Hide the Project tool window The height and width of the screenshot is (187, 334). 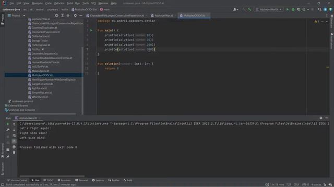click(x=81, y=16)
